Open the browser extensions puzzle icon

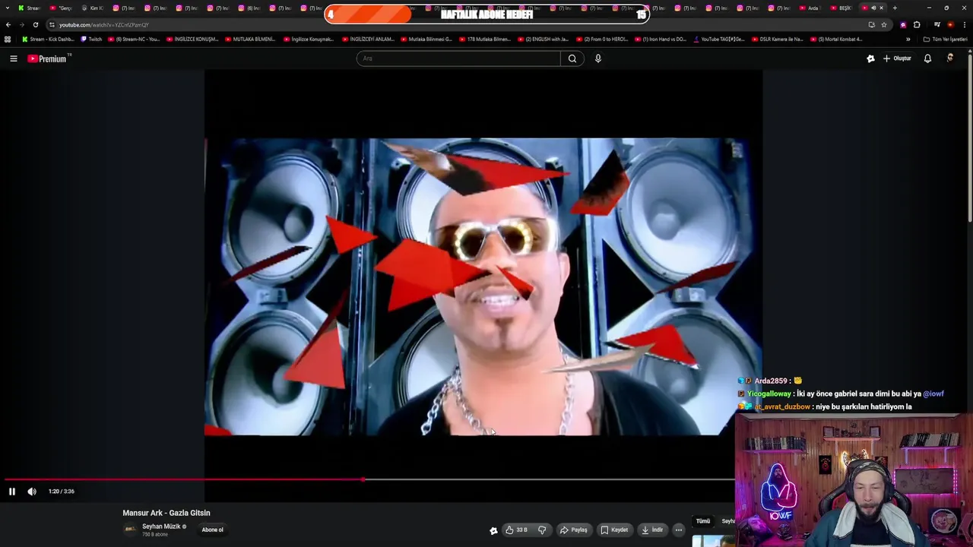point(917,24)
